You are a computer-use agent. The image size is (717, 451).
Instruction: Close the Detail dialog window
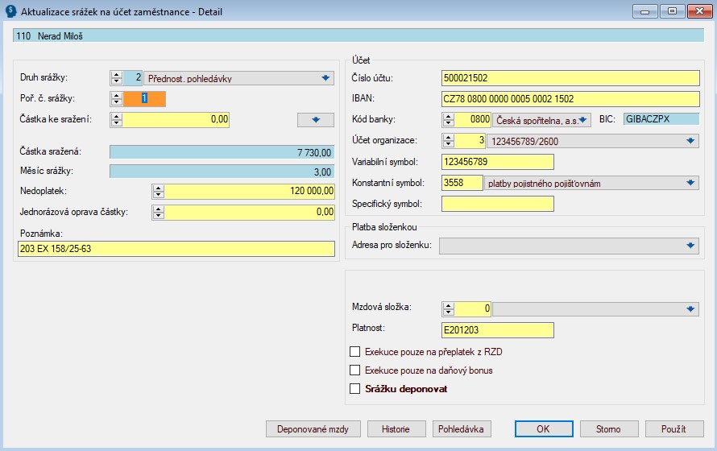pos(699,11)
